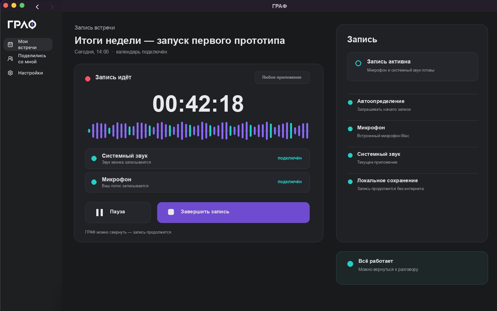Click Микрофон и системный звук готовы text
Viewport: 497px width, 311px height.
pyautogui.click(x=401, y=70)
